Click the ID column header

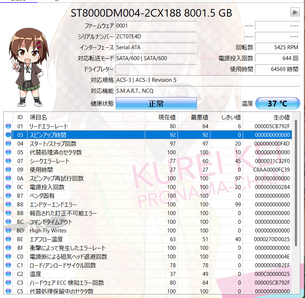coord(20,117)
